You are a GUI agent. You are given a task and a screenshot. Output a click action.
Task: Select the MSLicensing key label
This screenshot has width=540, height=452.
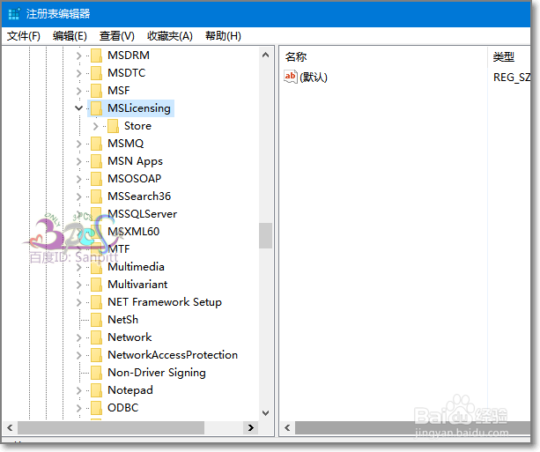[x=139, y=108]
